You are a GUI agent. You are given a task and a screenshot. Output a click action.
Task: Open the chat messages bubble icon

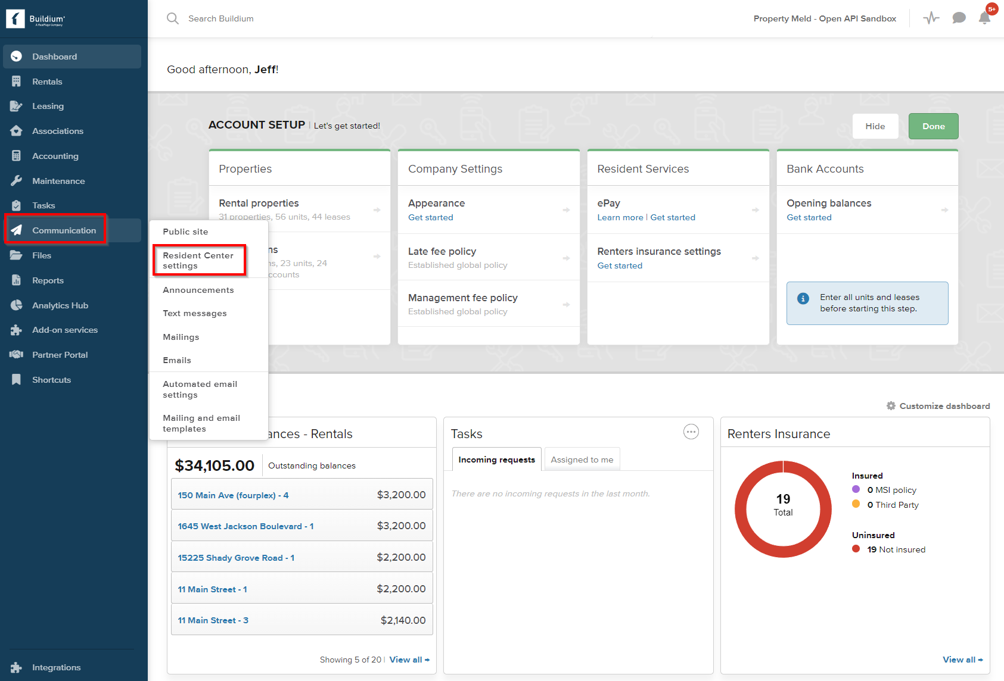[x=959, y=18]
